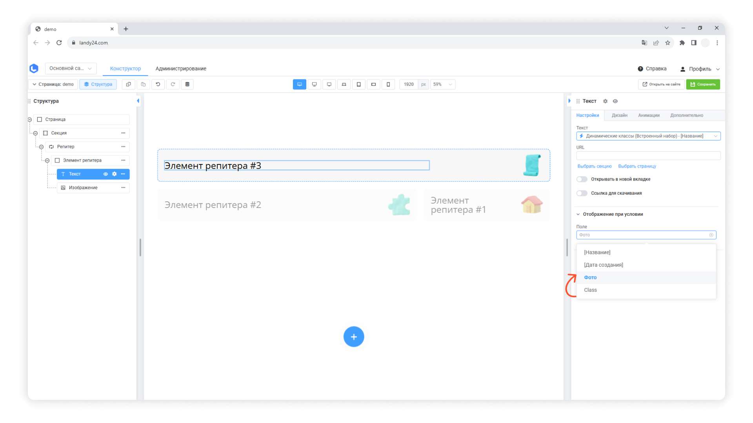This screenshot has width=753, height=423.
Task: Open the Текст dynamic classes dropdown
Action: click(648, 136)
